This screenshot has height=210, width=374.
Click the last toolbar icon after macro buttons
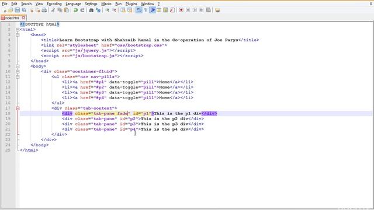point(217,10)
